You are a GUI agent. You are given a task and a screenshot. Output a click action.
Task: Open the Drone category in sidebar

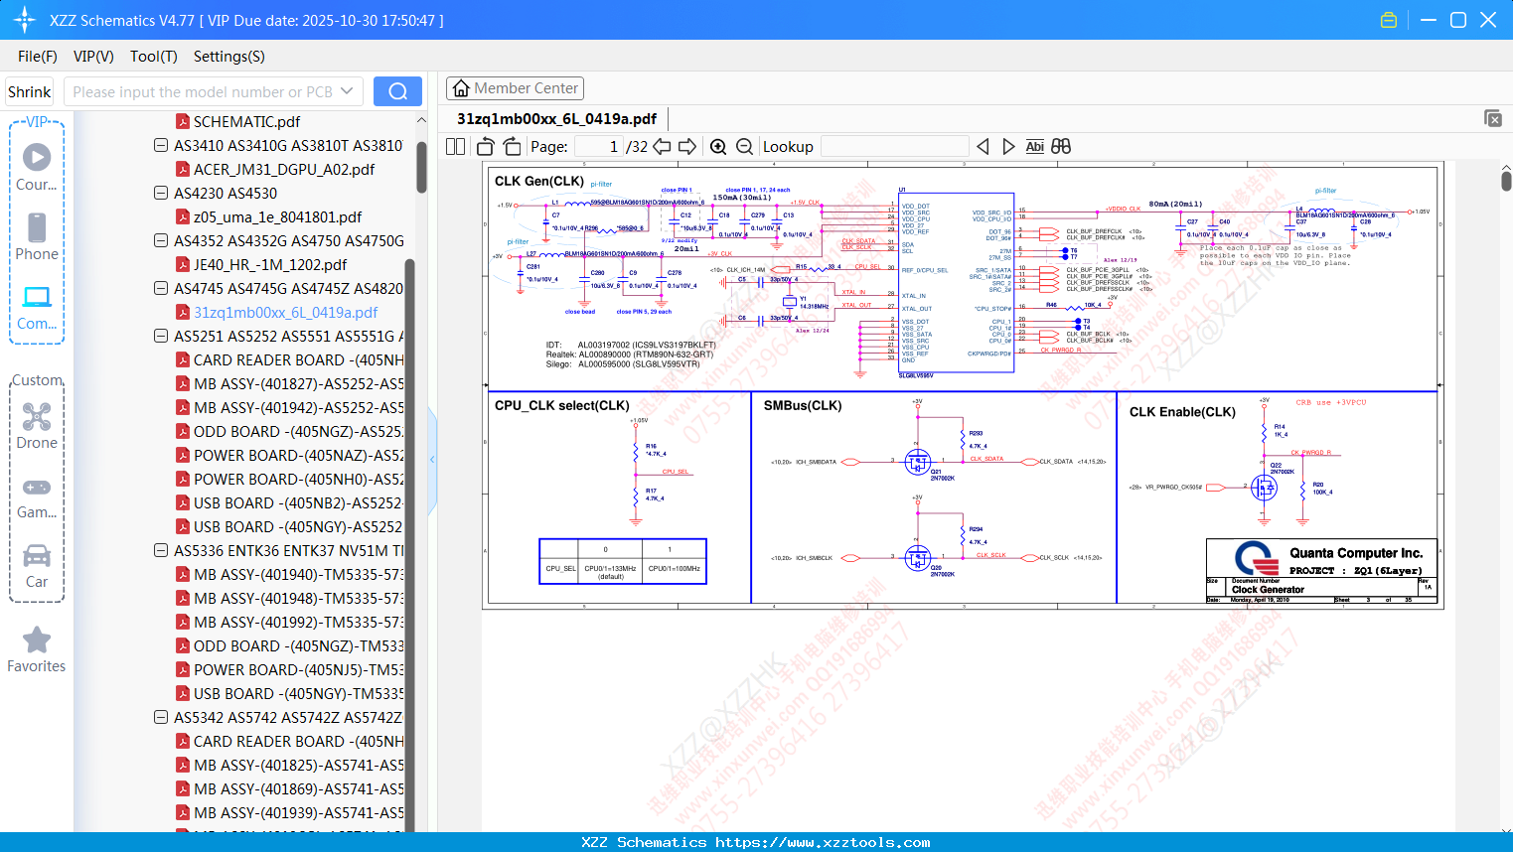click(37, 426)
